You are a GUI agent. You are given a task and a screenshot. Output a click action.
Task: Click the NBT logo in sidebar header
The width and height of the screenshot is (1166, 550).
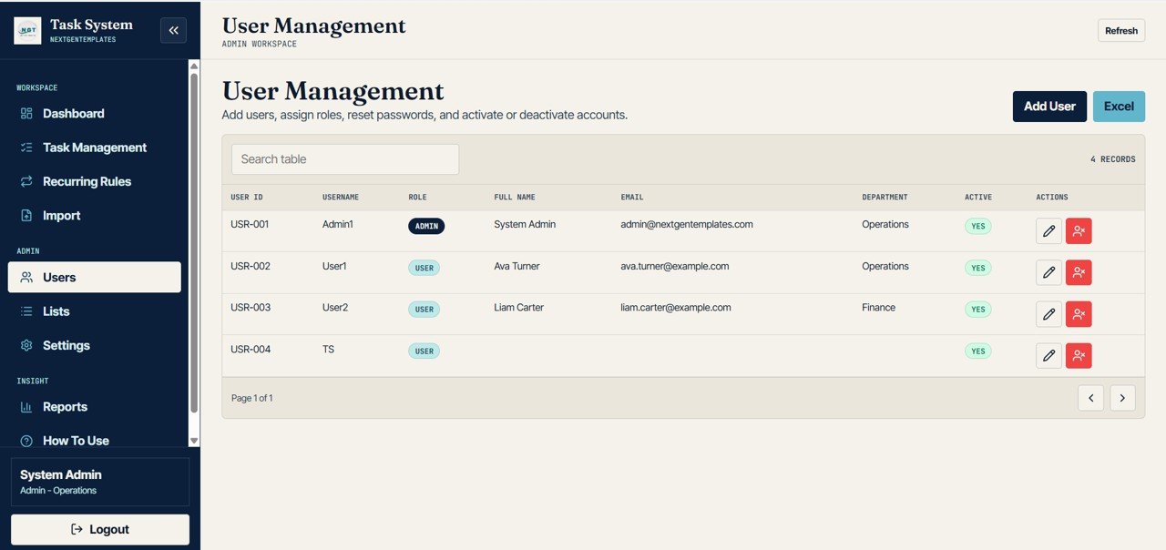click(x=27, y=30)
